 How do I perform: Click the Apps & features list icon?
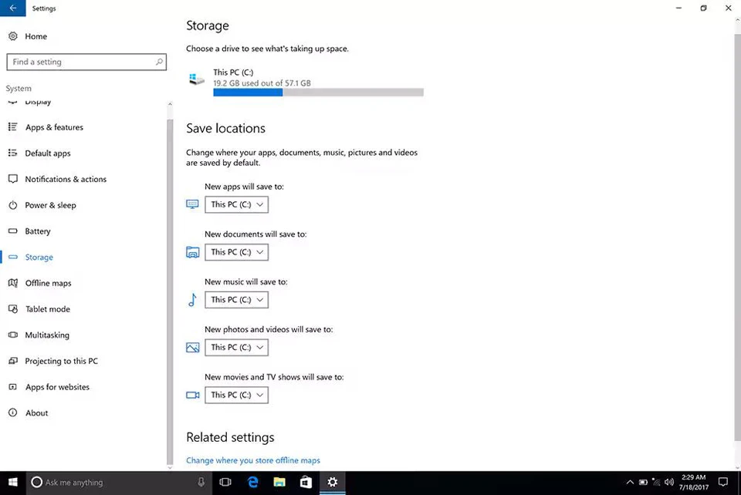coord(13,127)
